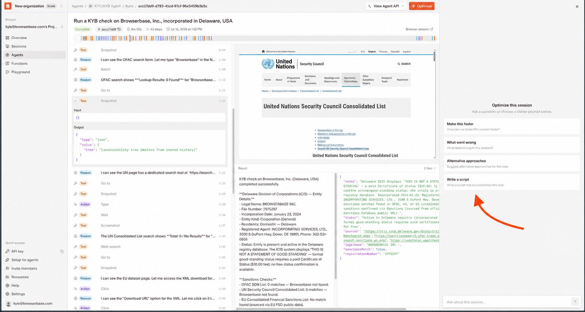Click the kyle@browserbase.com avatar icon

[8, 304]
